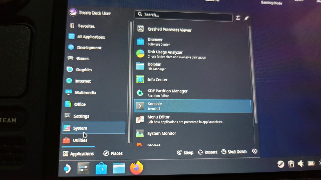
Task: Launch Konsole Terminal
Action: pos(193,106)
